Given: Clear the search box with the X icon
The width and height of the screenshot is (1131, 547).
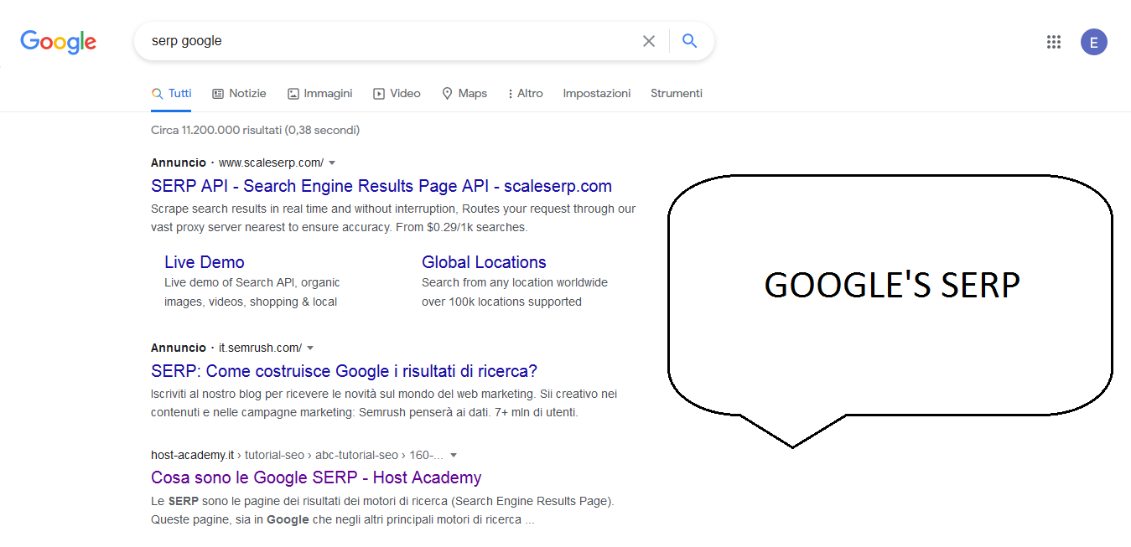Looking at the screenshot, I should pyautogui.click(x=649, y=41).
